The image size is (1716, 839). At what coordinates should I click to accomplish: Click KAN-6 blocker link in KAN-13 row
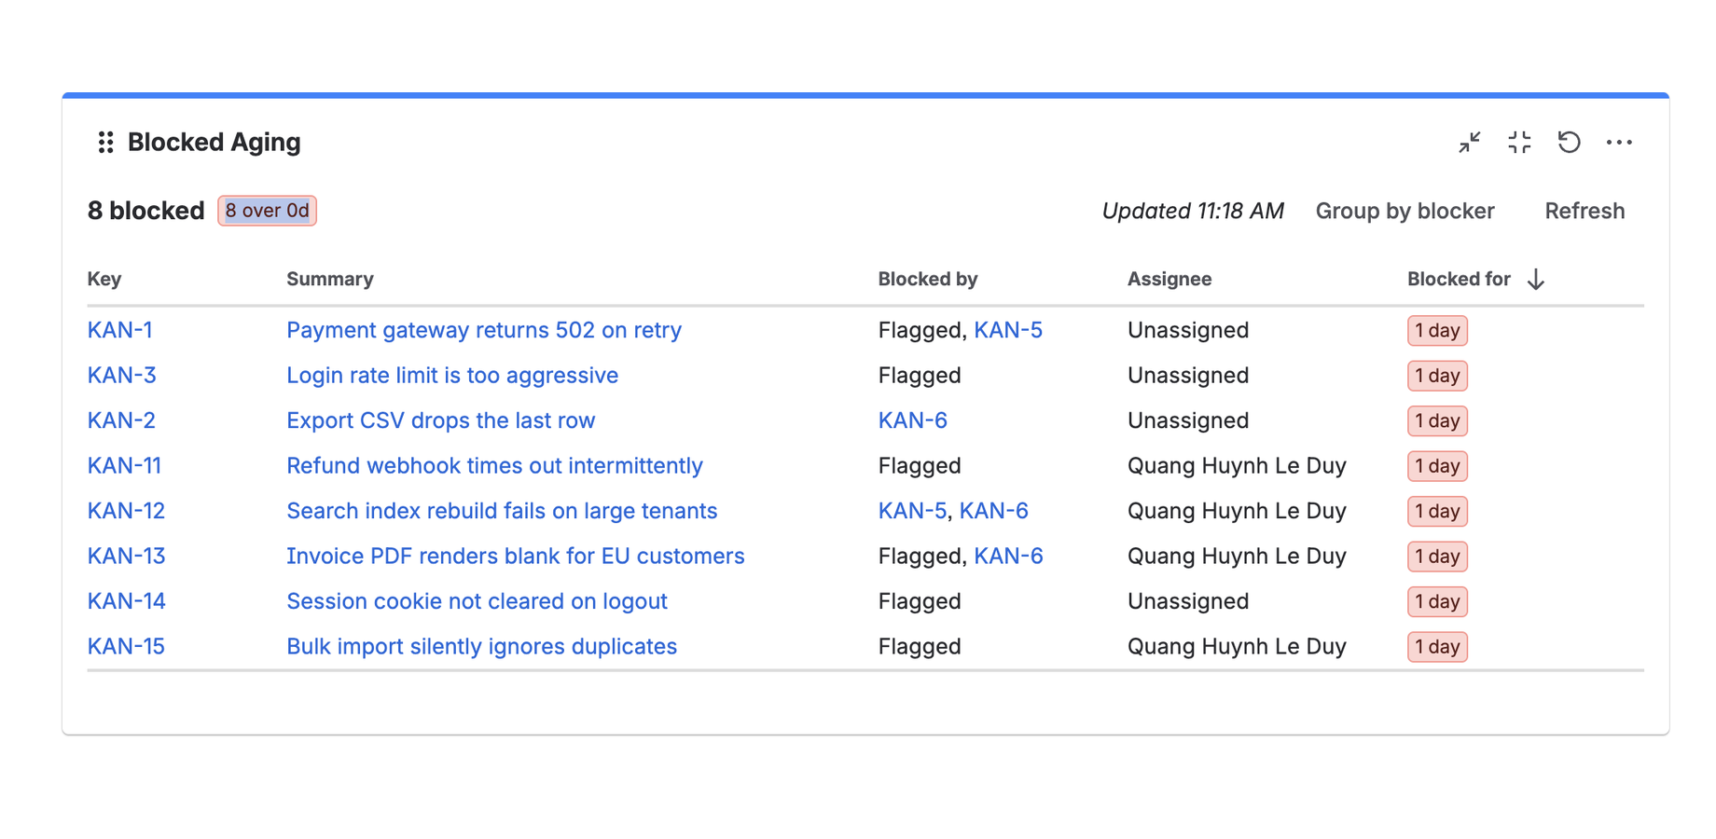click(x=1008, y=557)
